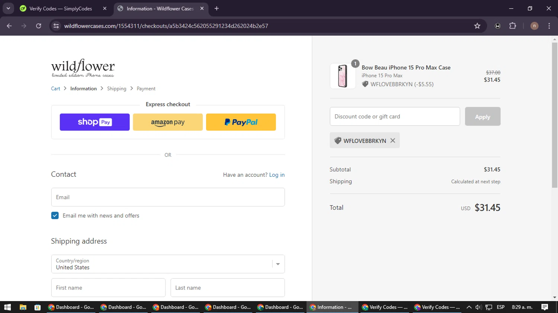Apply the discount code
Viewport: 558px width, 313px height.
pos(482,117)
